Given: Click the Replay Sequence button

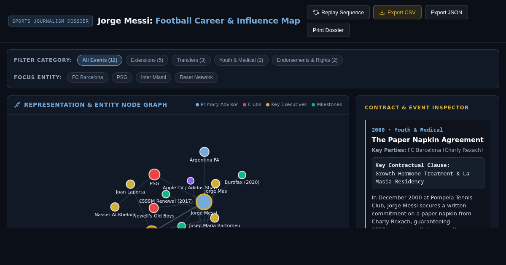Looking at the screenshot, I should tap(338, 12).
